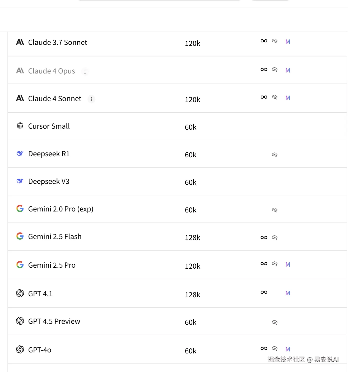This screenshot has width=348, height=372.
Task: Click the purple M icon for Gemini 2.5 Pro
Action: tap(288, 264)
